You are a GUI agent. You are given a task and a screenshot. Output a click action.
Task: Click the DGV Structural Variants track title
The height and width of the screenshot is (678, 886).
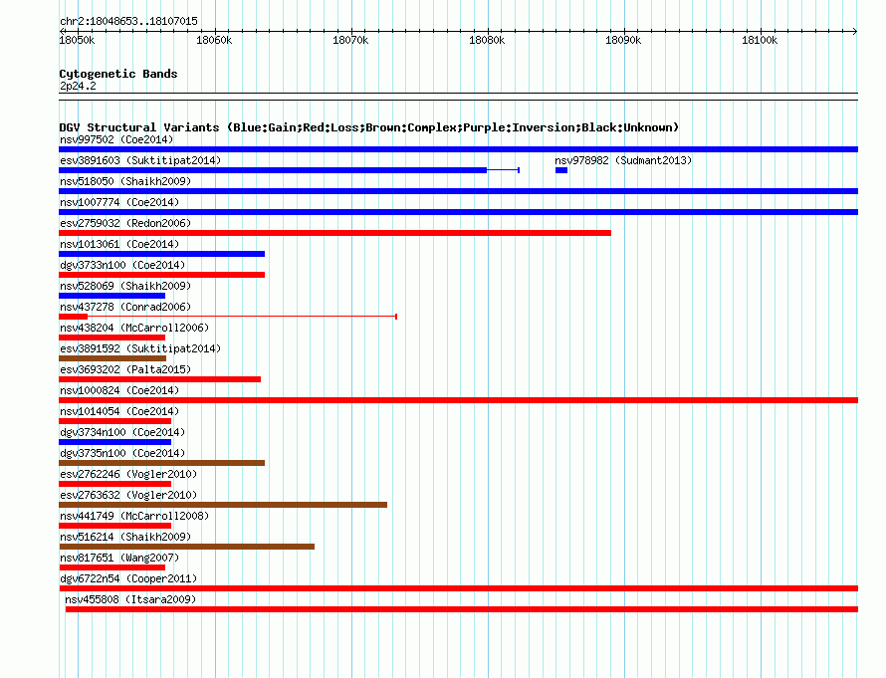369,127
